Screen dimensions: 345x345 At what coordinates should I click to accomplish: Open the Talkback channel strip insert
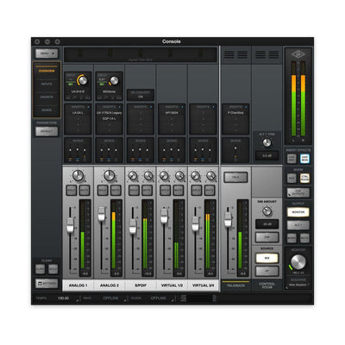click(x=235, y=113)
